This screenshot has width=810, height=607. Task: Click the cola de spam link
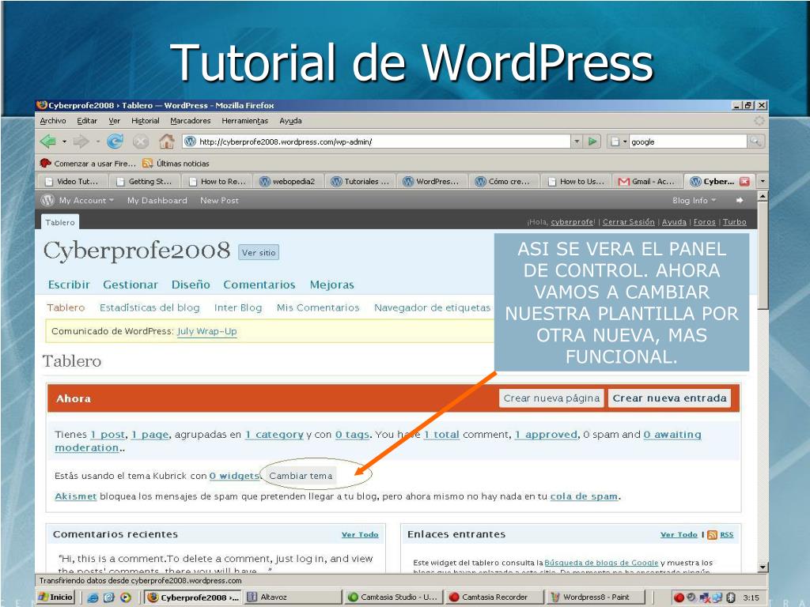(x=584, y=496)
